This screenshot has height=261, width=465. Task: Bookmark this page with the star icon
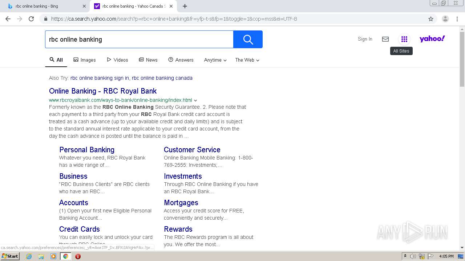431,19
